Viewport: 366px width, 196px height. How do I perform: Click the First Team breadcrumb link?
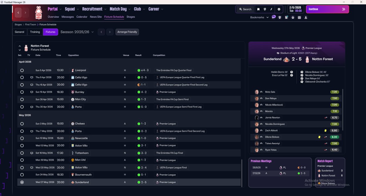tap(31, 24)
